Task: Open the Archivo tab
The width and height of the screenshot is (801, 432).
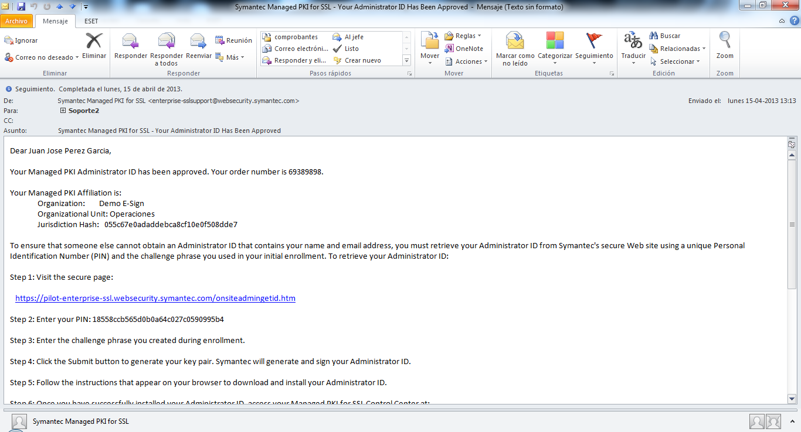Action: click(x=16, y=21)
